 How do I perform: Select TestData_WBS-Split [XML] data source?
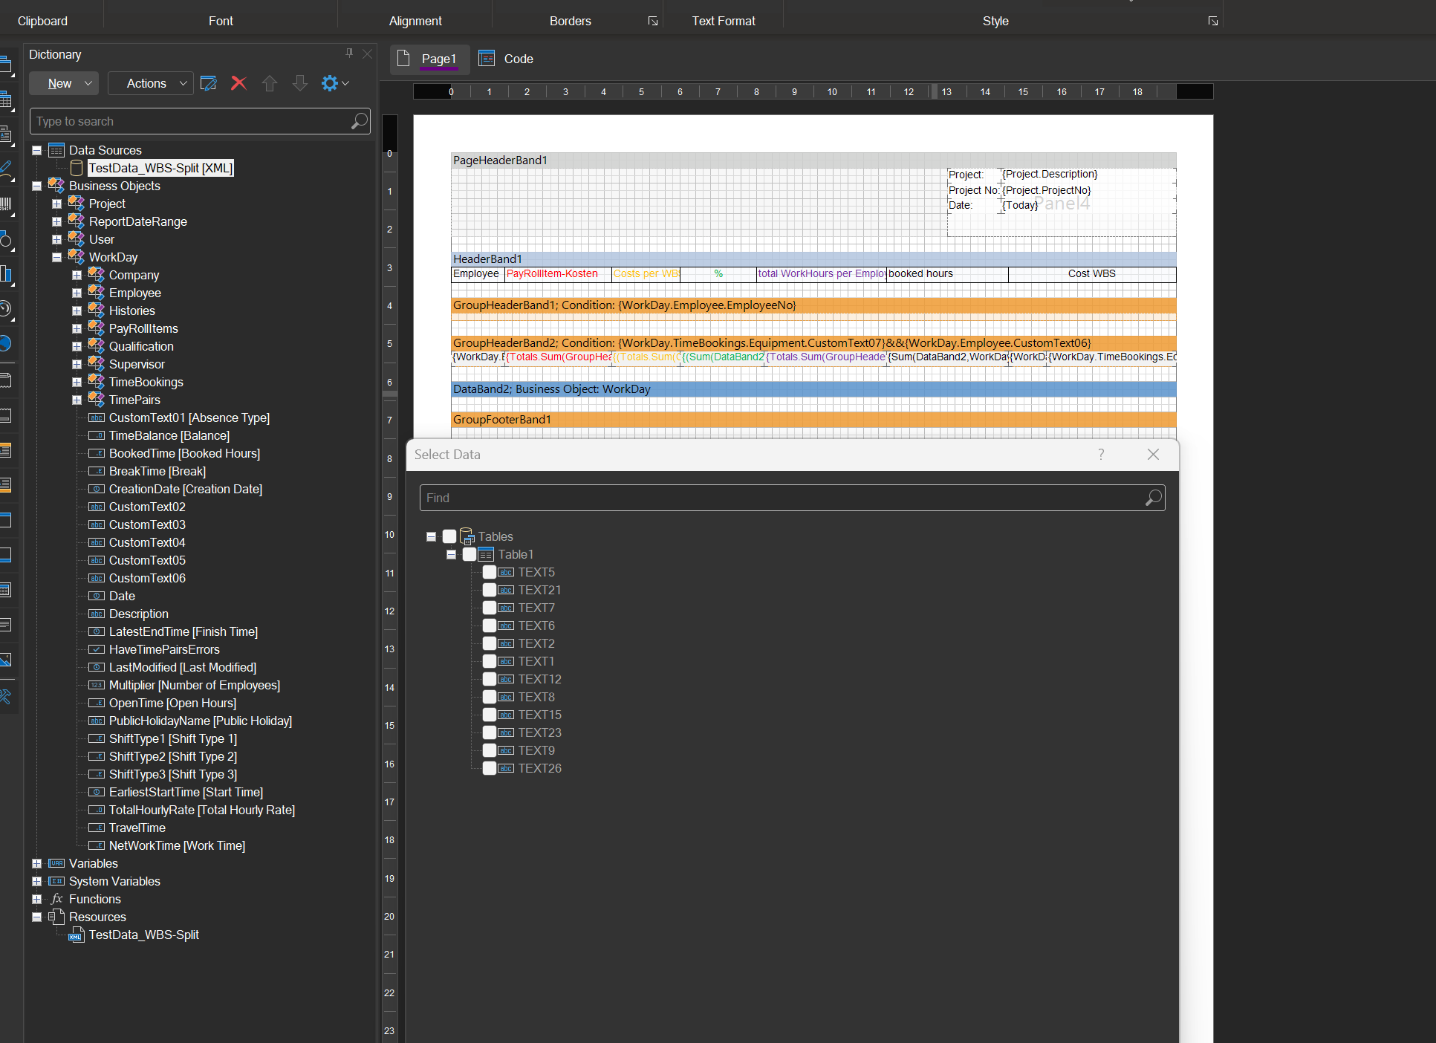[160, 168]
